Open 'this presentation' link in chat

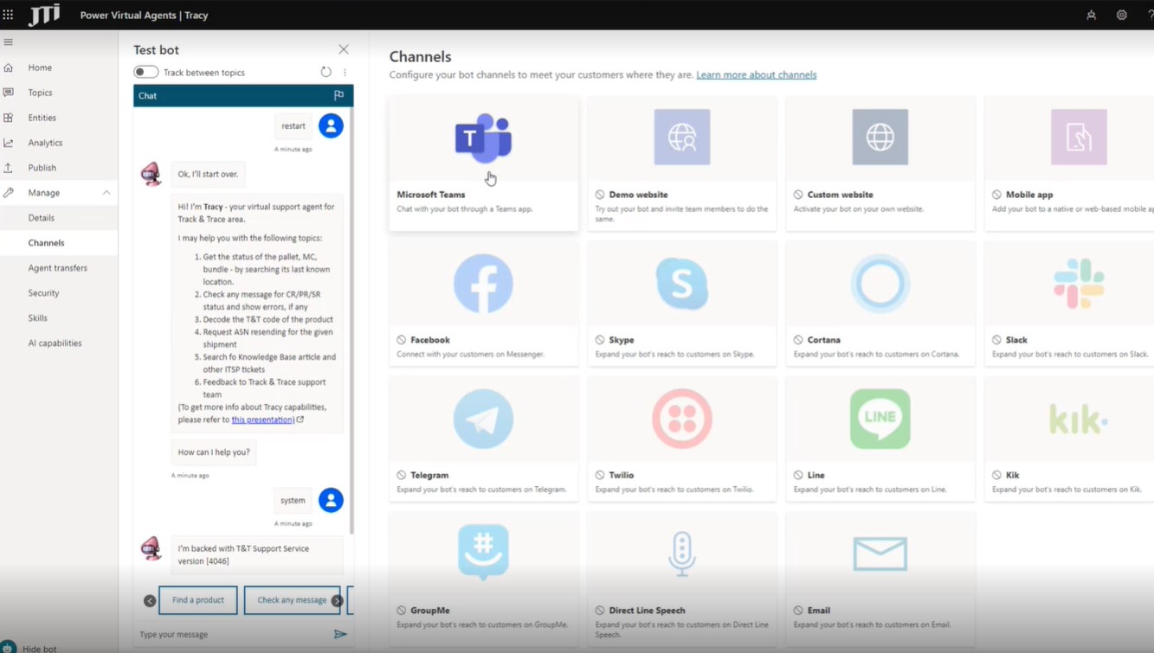[262, 419]
